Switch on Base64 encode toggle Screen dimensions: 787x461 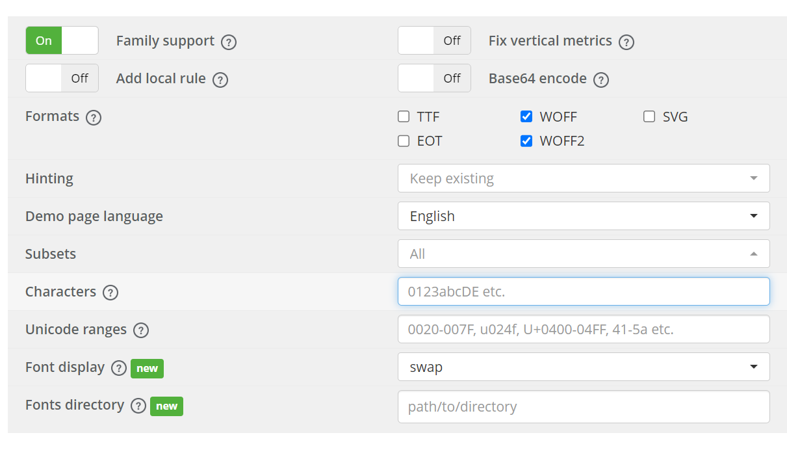pos(434,78)
